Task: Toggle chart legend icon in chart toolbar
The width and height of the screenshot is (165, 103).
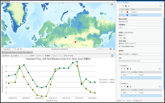Action: [112, 56]
